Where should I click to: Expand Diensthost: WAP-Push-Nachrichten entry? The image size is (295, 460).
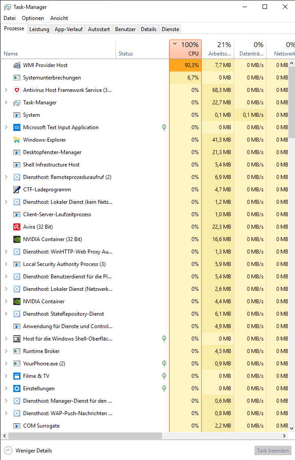coord(6,413)
